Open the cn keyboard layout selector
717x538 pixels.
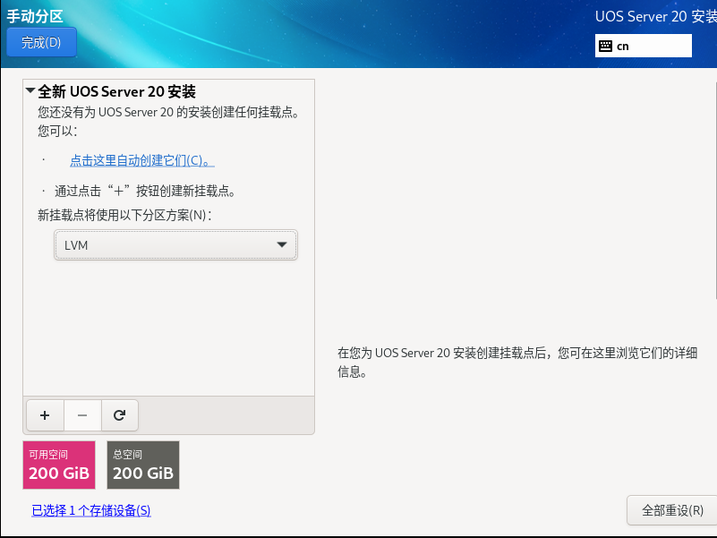tap(643, 46)
